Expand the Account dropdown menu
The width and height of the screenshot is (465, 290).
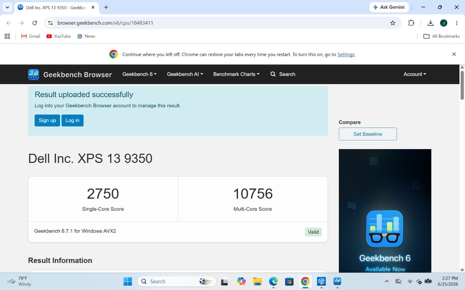click(x=415, y=74)
